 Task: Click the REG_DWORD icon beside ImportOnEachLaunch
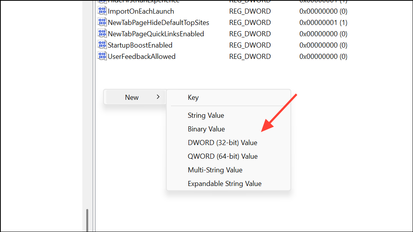(x=102, y=11)
